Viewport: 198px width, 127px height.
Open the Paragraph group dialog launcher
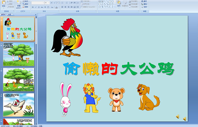point(96,11)
